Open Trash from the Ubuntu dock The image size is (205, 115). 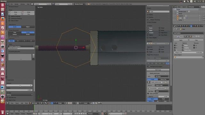pos(3,112)
